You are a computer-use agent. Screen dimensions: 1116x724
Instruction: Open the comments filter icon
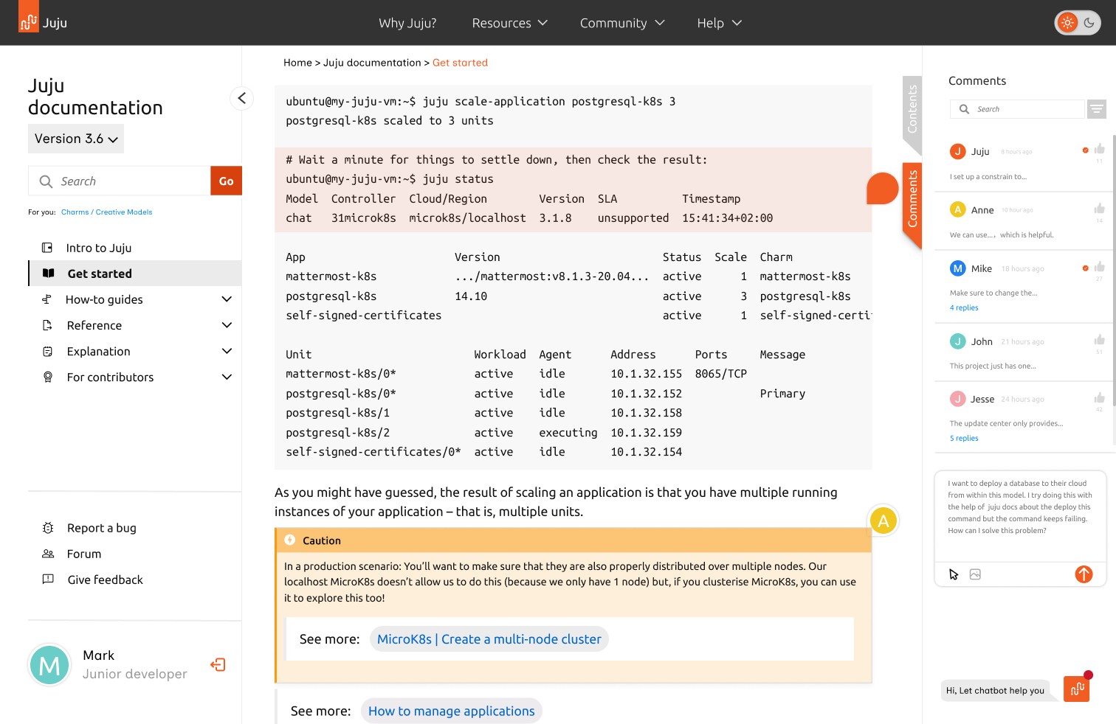(1097, 109)
